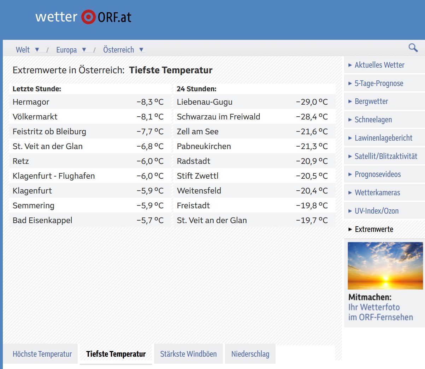Screen dimensions: 425x369
Task: Activate the Aktuelles Wetter sidebar item
Action: coord(379,65)
